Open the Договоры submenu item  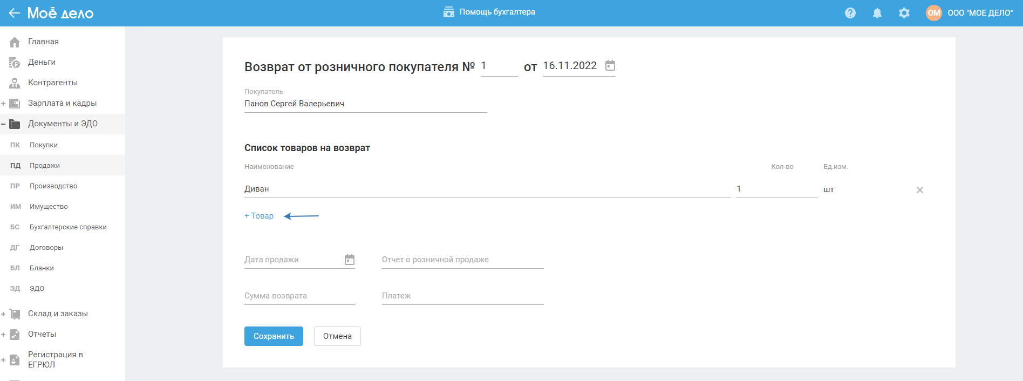click(x=46, y=248)
